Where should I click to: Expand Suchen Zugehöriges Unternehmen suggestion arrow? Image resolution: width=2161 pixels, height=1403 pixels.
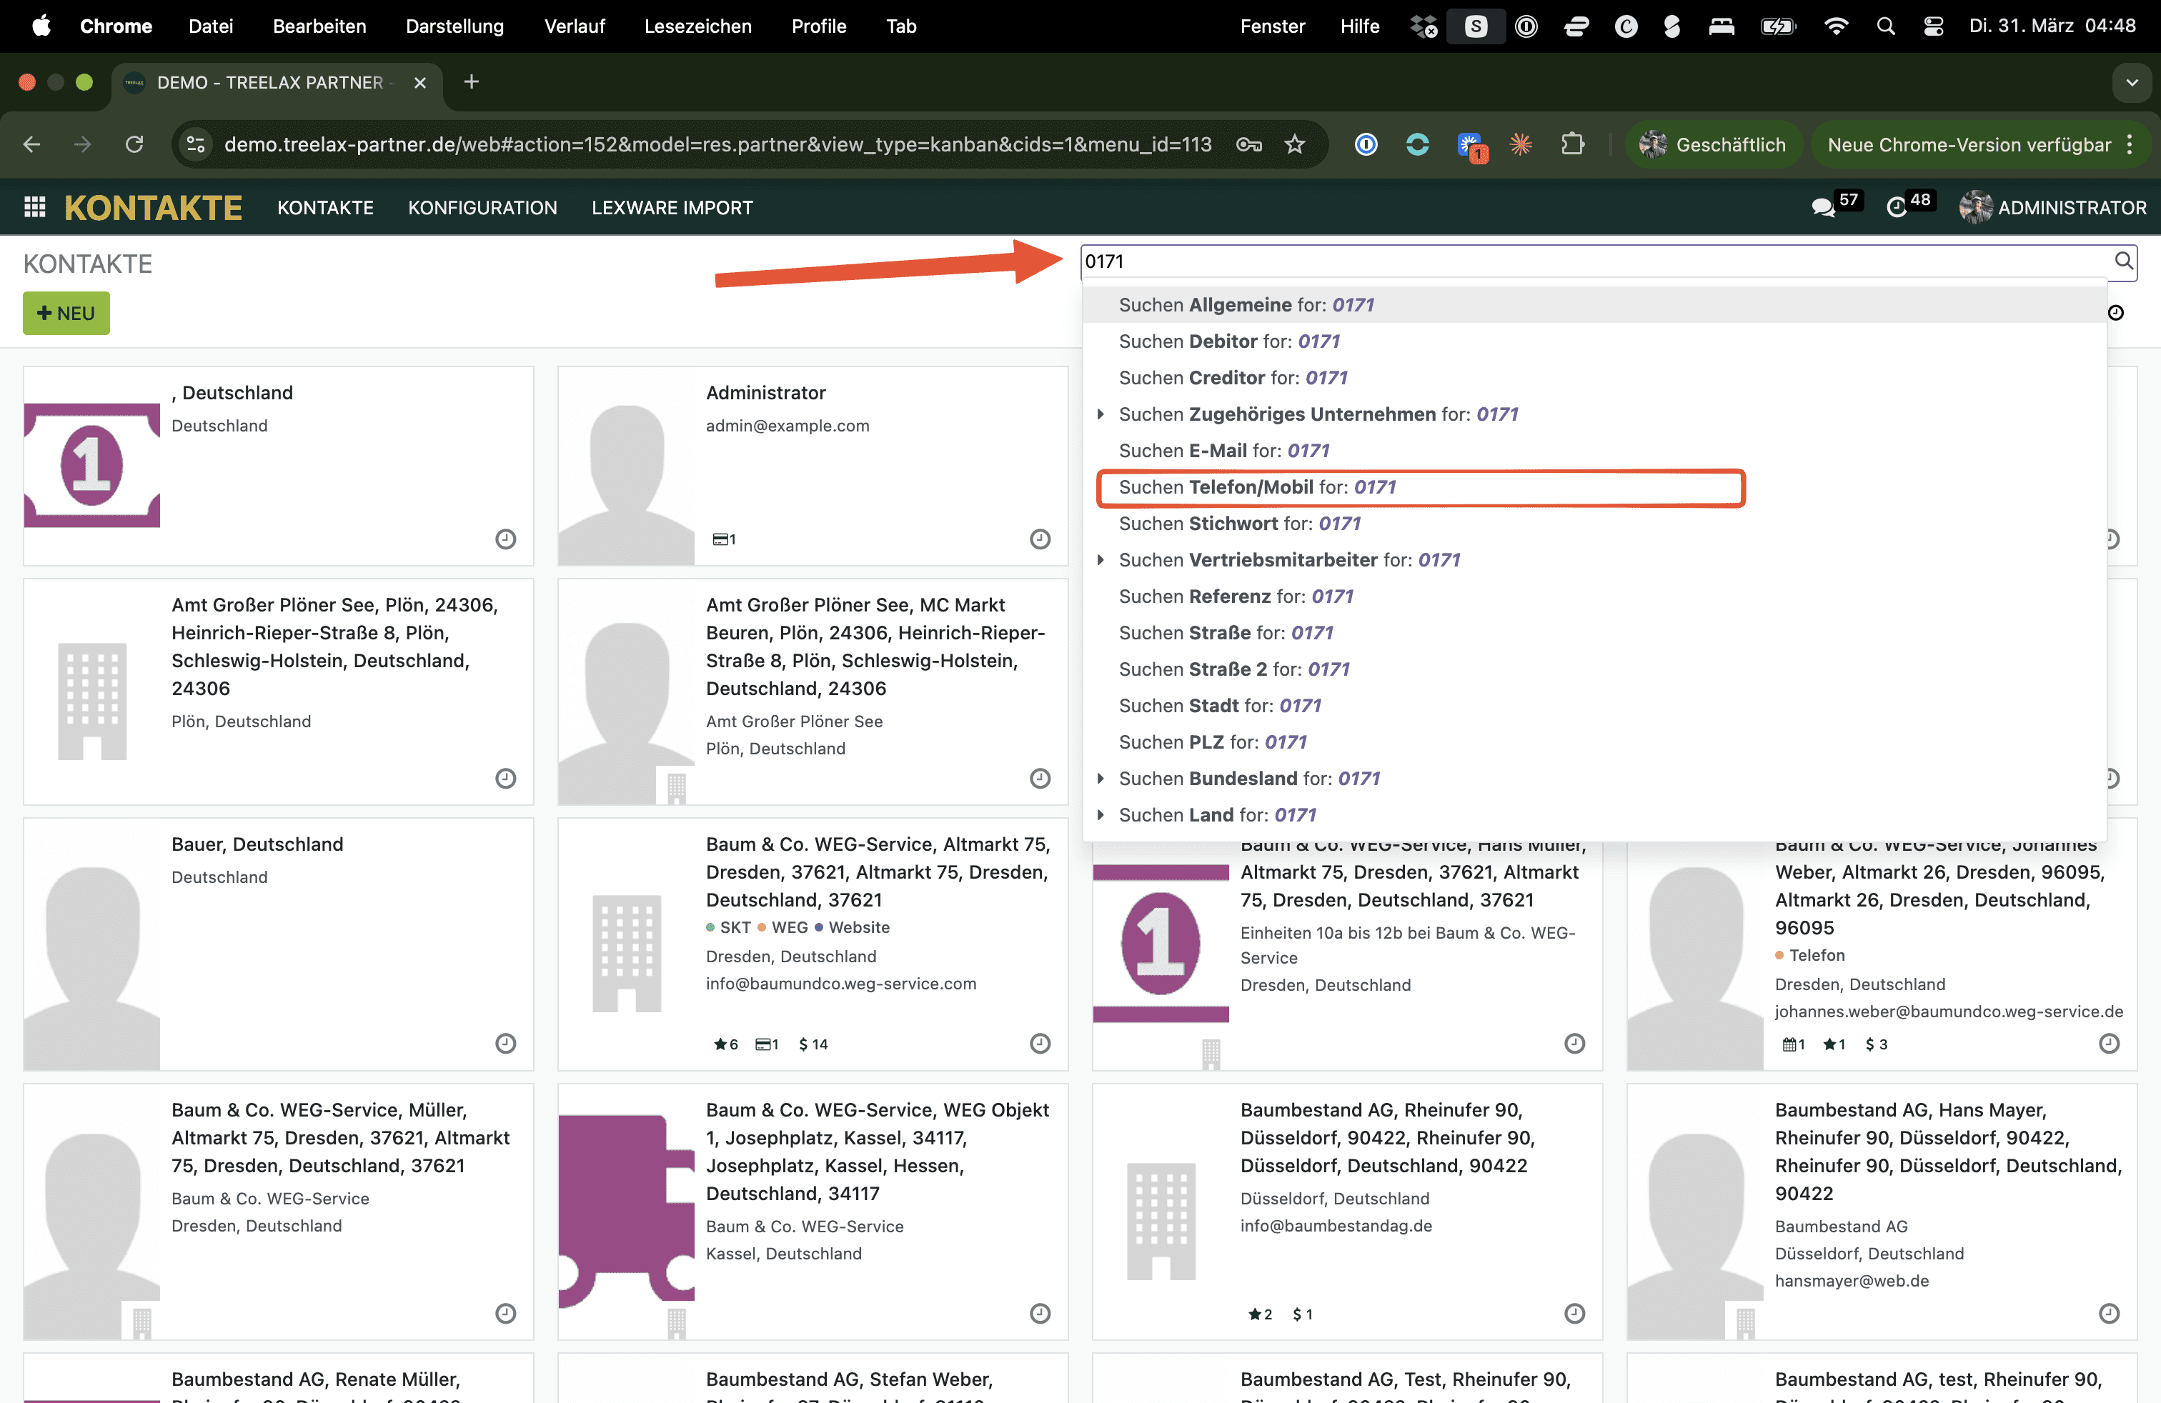pos(1101,415)
